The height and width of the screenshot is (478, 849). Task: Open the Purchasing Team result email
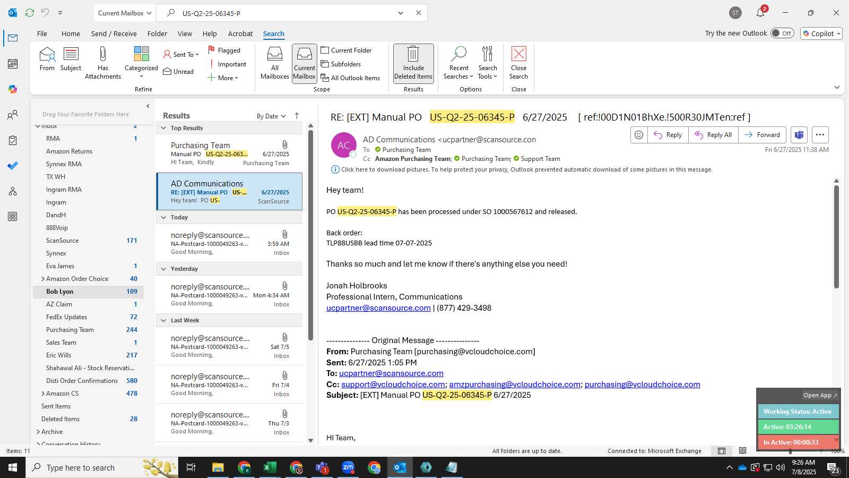coord(229,153)
